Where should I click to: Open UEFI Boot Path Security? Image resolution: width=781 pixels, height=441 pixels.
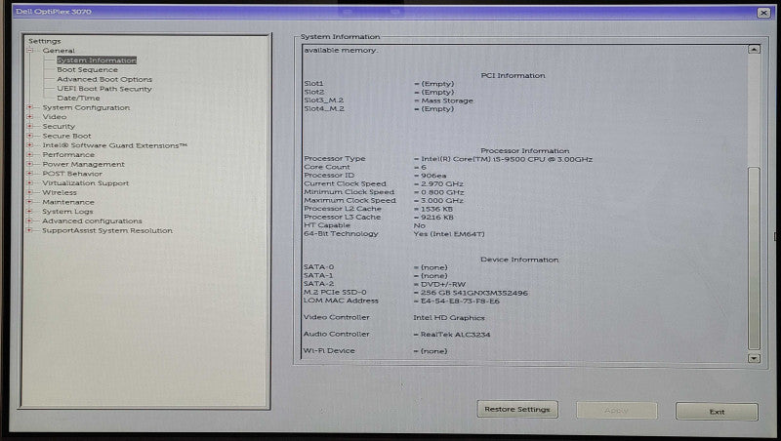(x=104, y=89)
